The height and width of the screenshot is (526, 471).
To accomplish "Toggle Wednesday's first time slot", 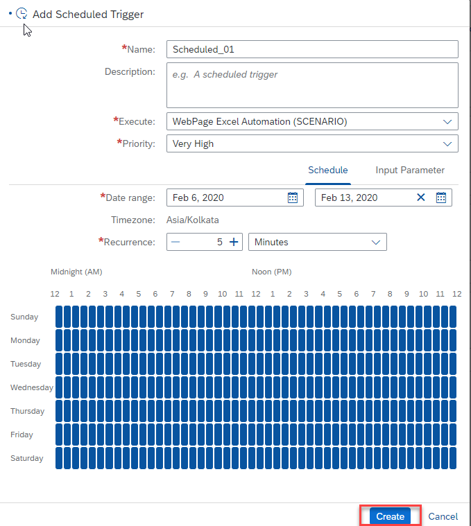I will [x=59, y=387].
